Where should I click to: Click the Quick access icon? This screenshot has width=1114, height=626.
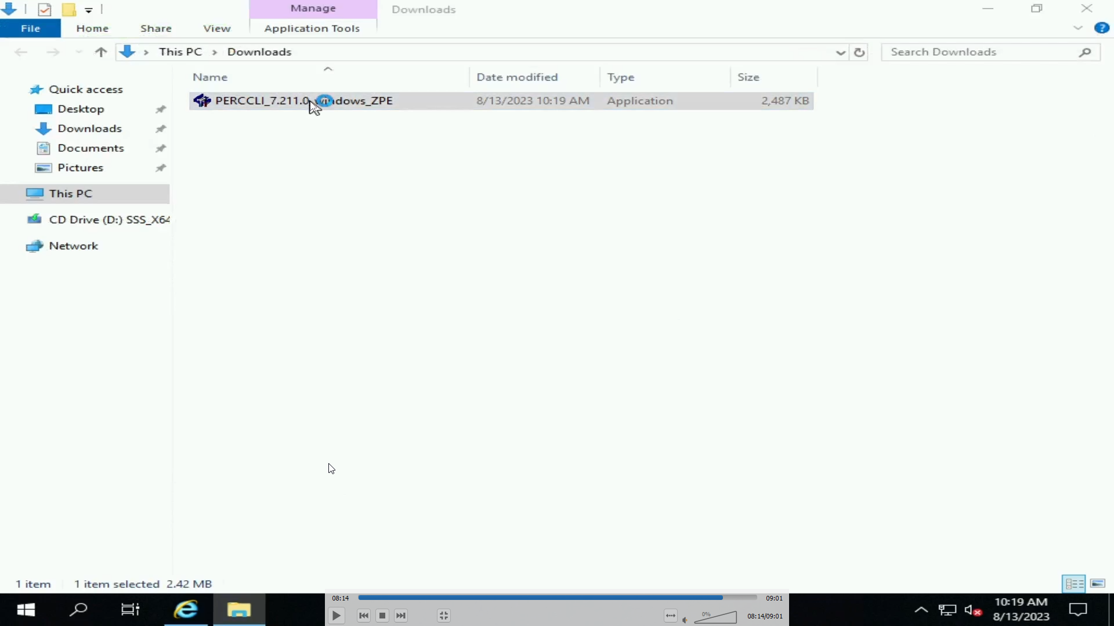[37, 89]
